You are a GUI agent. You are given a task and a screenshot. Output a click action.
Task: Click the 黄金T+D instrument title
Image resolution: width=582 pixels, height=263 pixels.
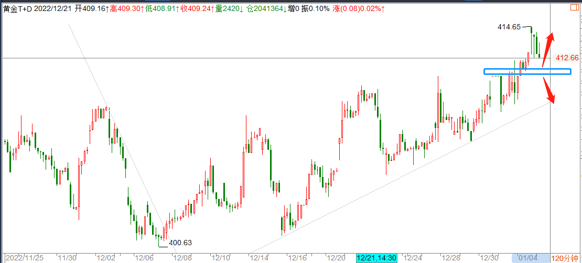(x=18, y=9)
